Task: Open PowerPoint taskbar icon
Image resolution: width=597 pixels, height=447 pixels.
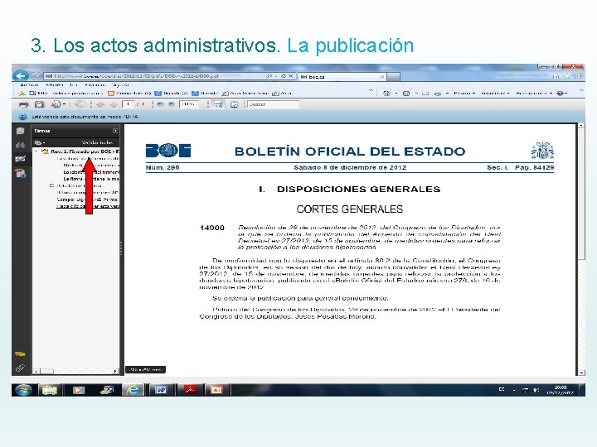Action: pyautogui.click(x=216, y=390)
